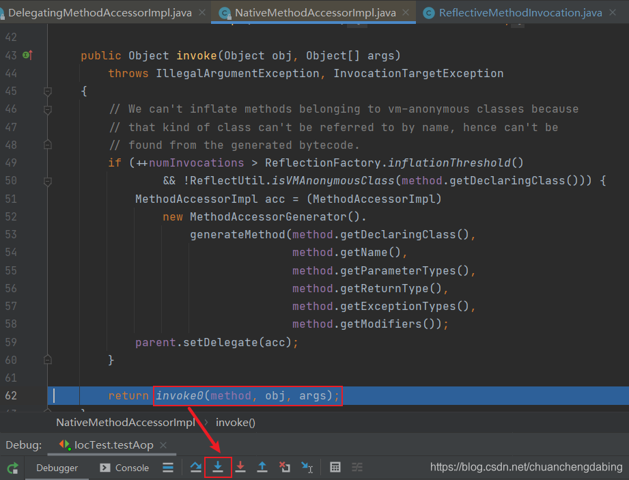The image size is (629, 480).
Task: Click the invoke method name on line 43
Action: tap(197, 56)
